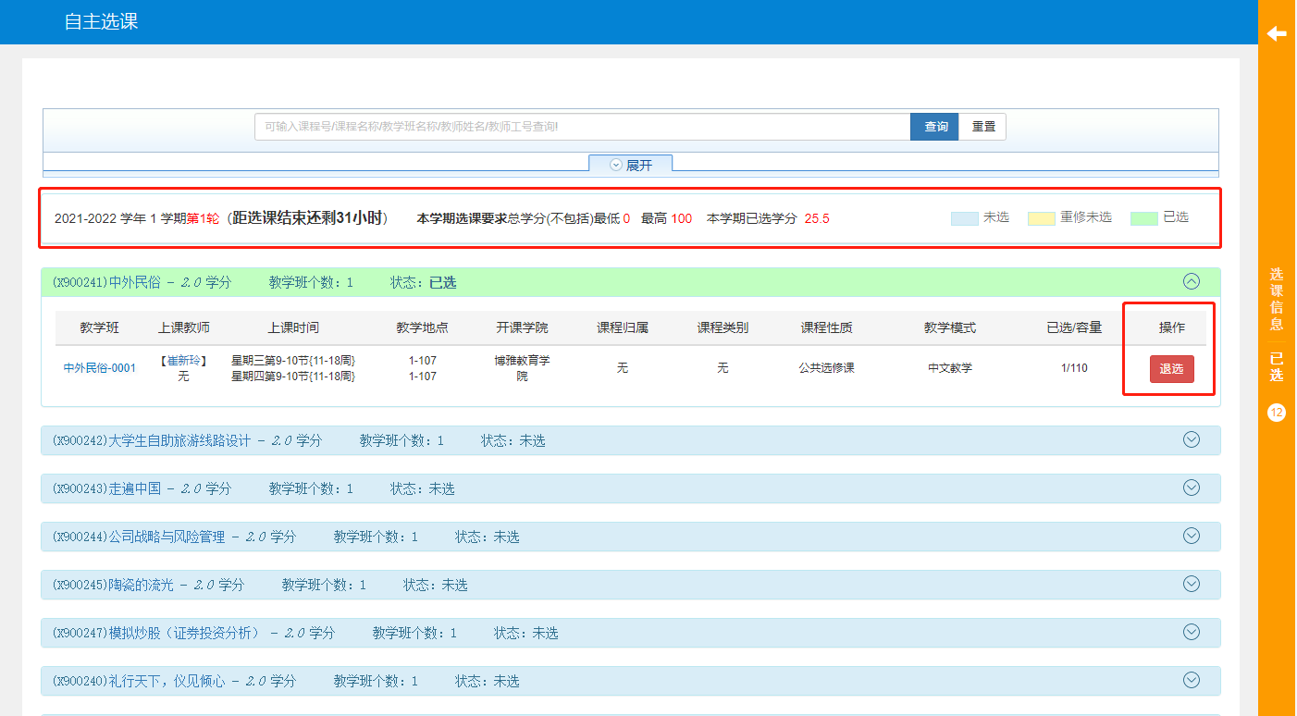Click the red 退选 drop-course button
The height and width of the screenshot is (716, 1297).
(1171, 369)
